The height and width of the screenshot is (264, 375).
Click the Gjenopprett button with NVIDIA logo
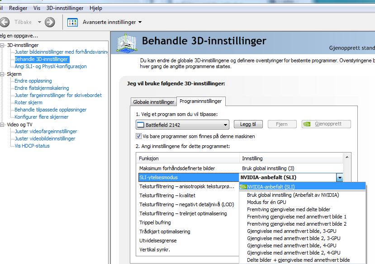point(326,124)
